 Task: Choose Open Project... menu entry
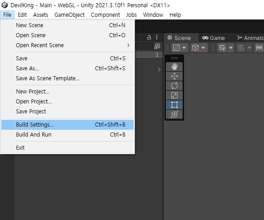[x=67, y=102]
